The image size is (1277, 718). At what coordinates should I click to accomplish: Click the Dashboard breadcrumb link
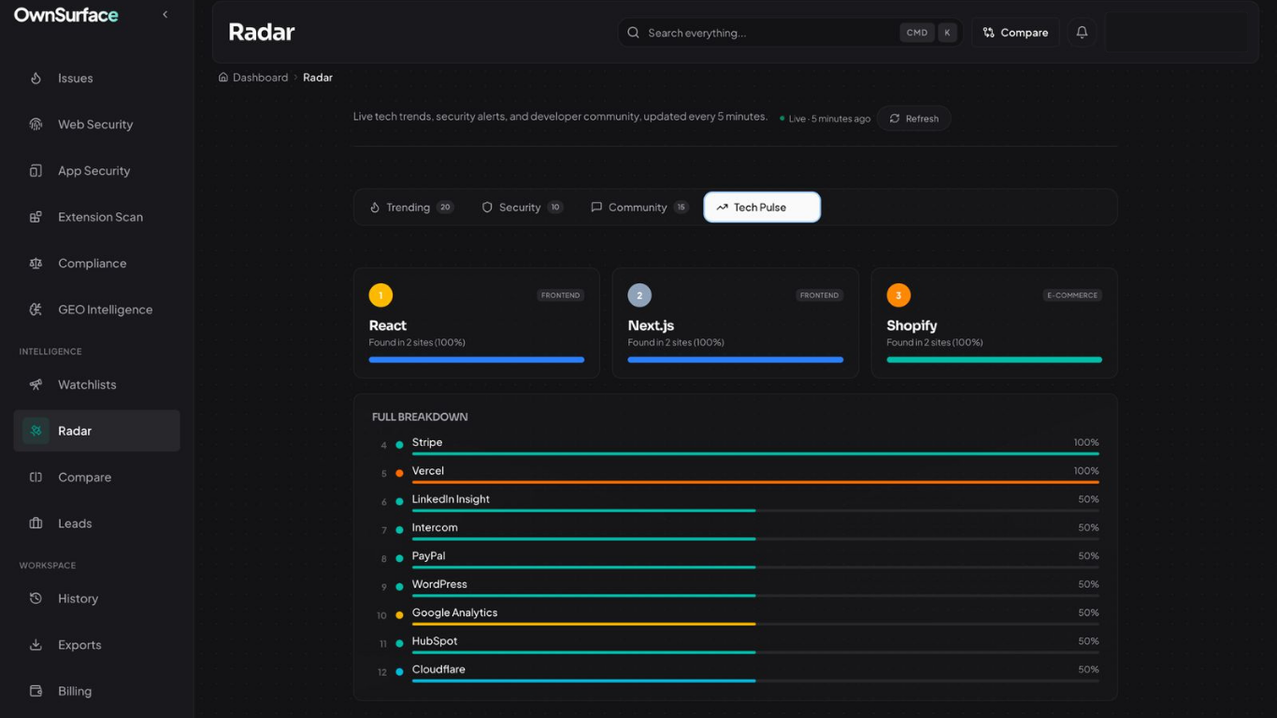pos(261,78)
